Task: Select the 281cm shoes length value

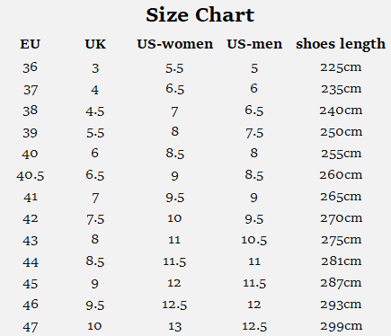Action: [341, 261]
